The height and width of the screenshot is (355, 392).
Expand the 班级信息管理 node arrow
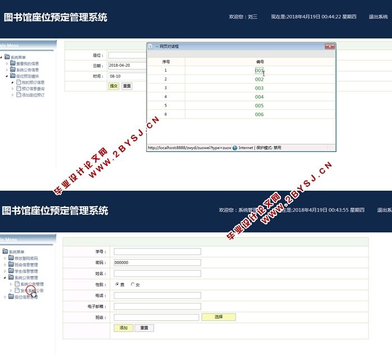tap(5, 265)
